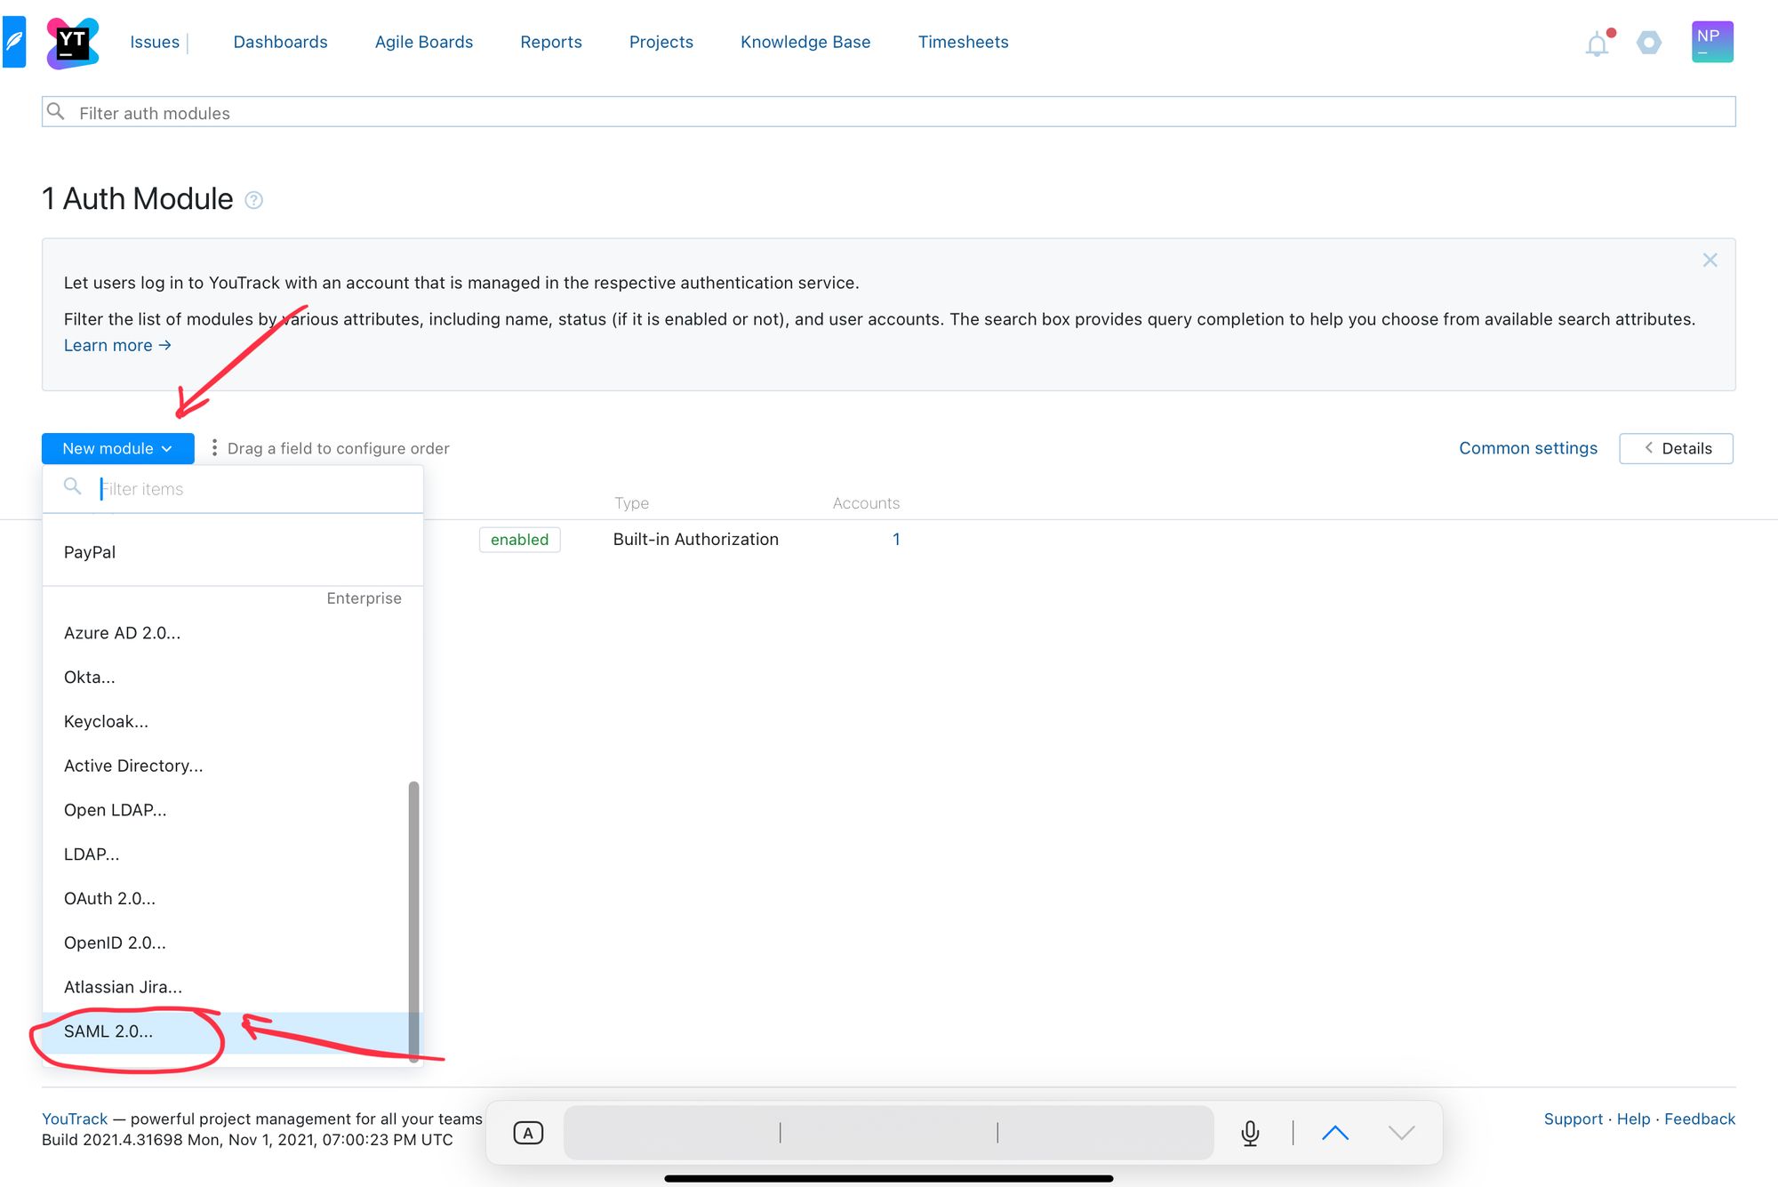1778x1187 pixels.
Task: Open the YouTrack logo home icon
Action: 72,42
